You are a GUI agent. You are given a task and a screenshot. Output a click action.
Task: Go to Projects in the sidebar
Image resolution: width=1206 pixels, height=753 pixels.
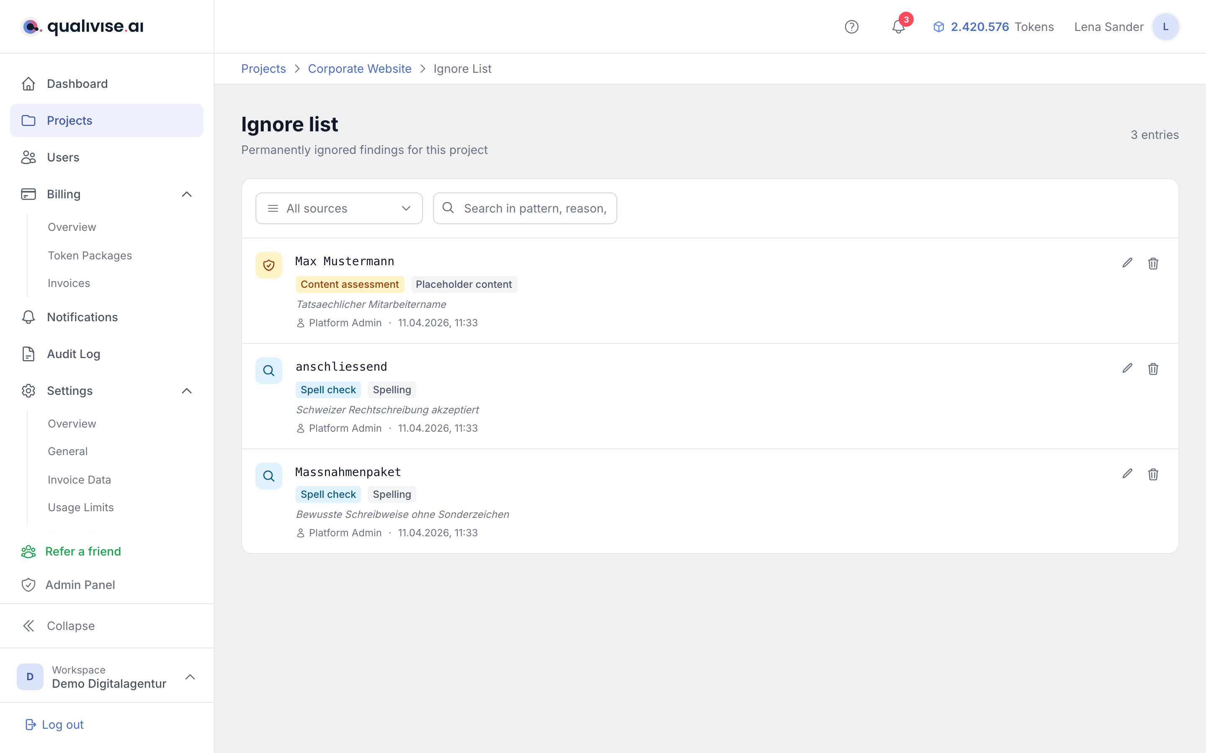pyautogui.click(x=107, y=120)
